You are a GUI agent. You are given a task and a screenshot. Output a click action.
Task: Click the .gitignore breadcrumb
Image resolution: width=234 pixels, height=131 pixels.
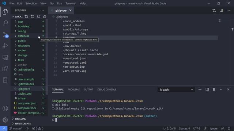[x=62, y=17]
